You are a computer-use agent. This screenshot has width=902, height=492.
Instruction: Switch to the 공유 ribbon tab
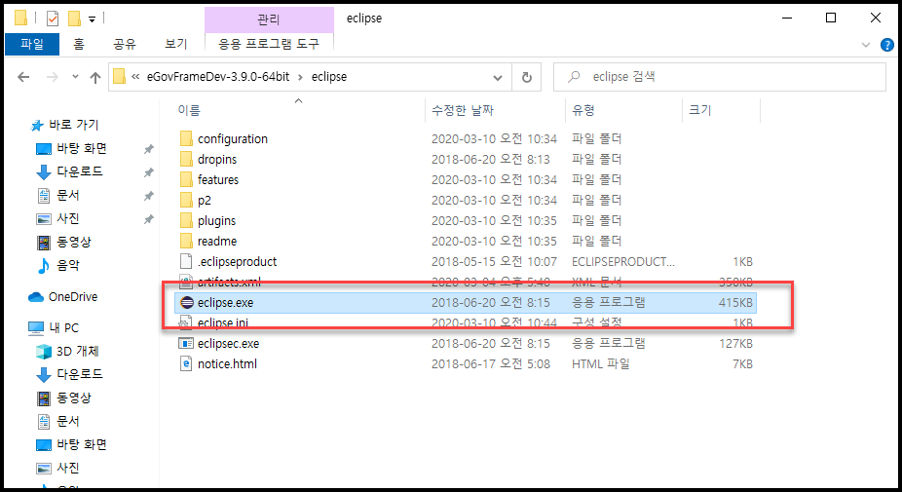click(x=125, y=44)
